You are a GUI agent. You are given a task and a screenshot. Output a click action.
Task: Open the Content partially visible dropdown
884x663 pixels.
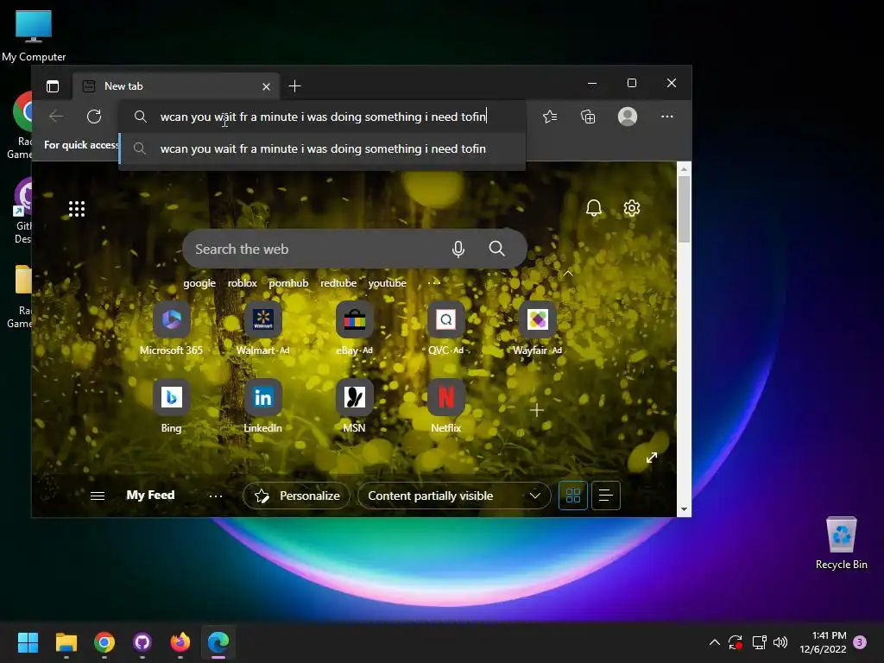(x=454, y=496)
